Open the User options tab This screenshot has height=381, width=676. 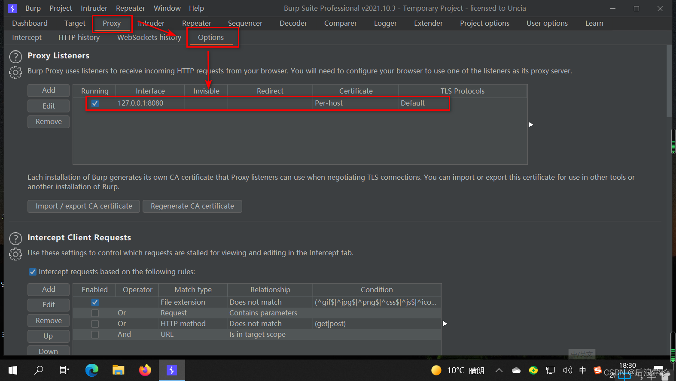click(x=547, y=23)
